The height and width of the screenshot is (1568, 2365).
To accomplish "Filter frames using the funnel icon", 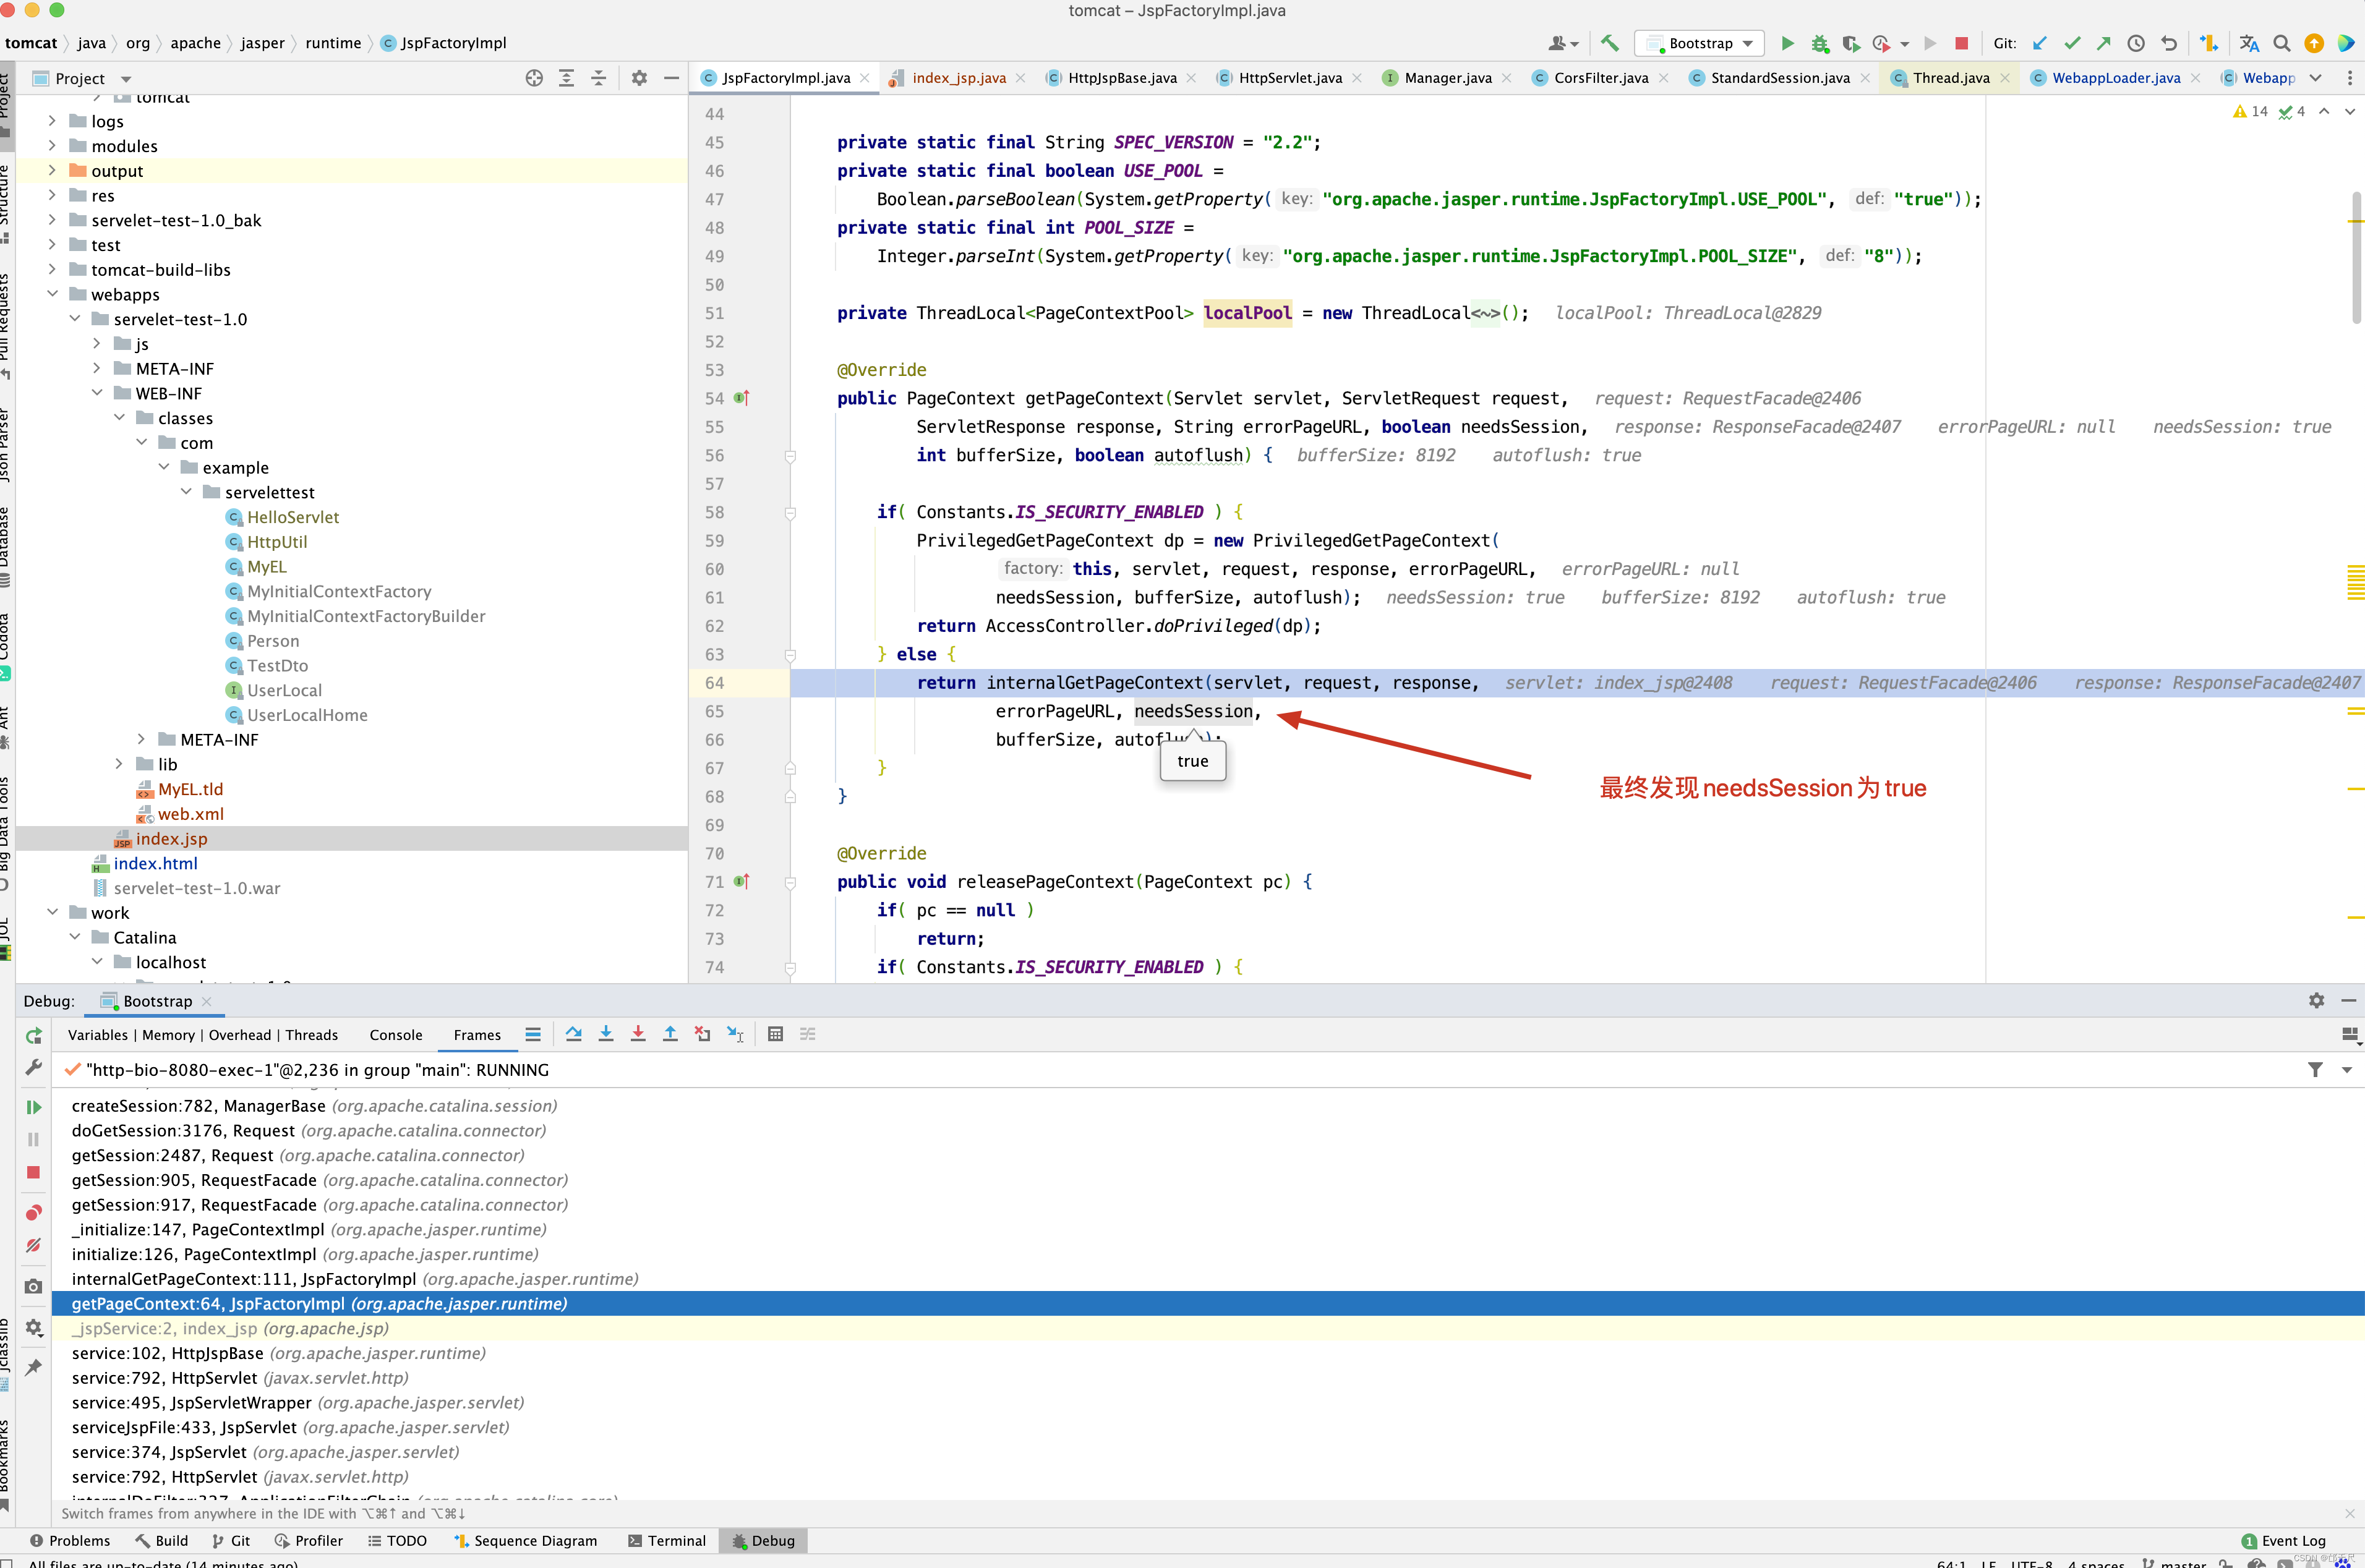I will click(2315, 1069).
